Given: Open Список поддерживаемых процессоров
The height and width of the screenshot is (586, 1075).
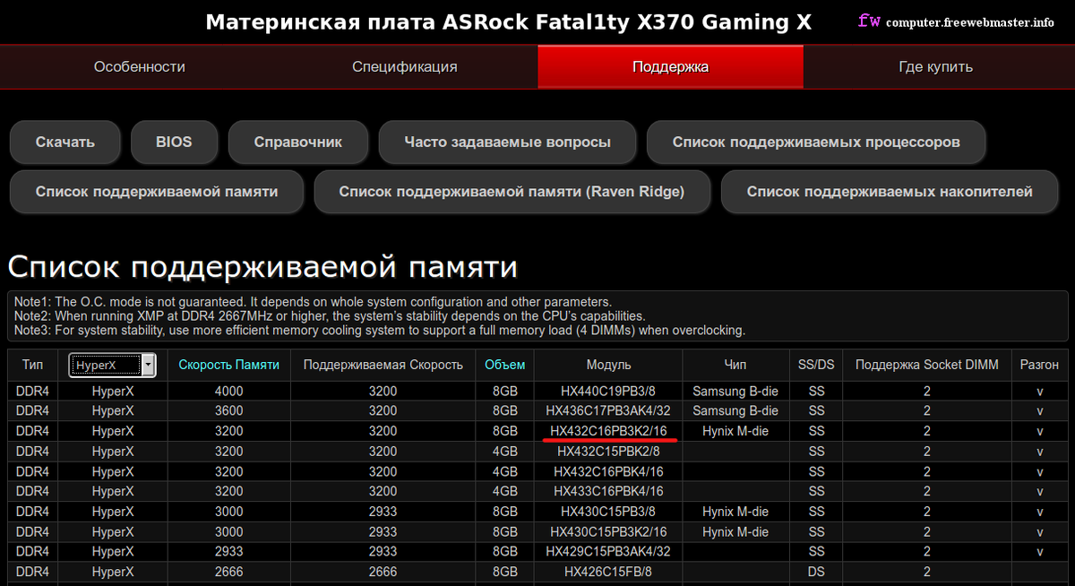Looking at the screenshot, I should (817, 142).
